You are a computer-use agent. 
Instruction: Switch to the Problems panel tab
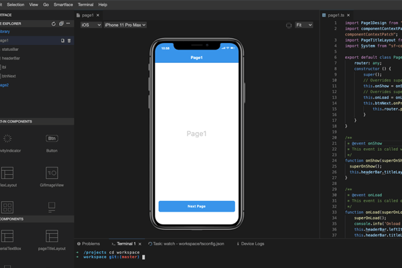tap(88, 244)
